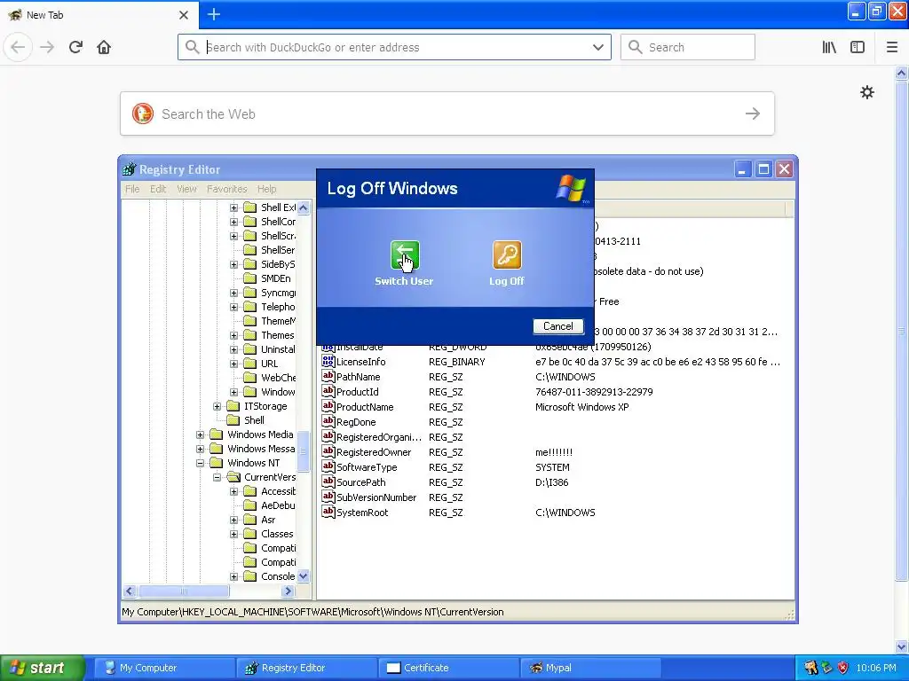
Task: Switch to Registry Editor taskbar button
Action: point(306,668)
